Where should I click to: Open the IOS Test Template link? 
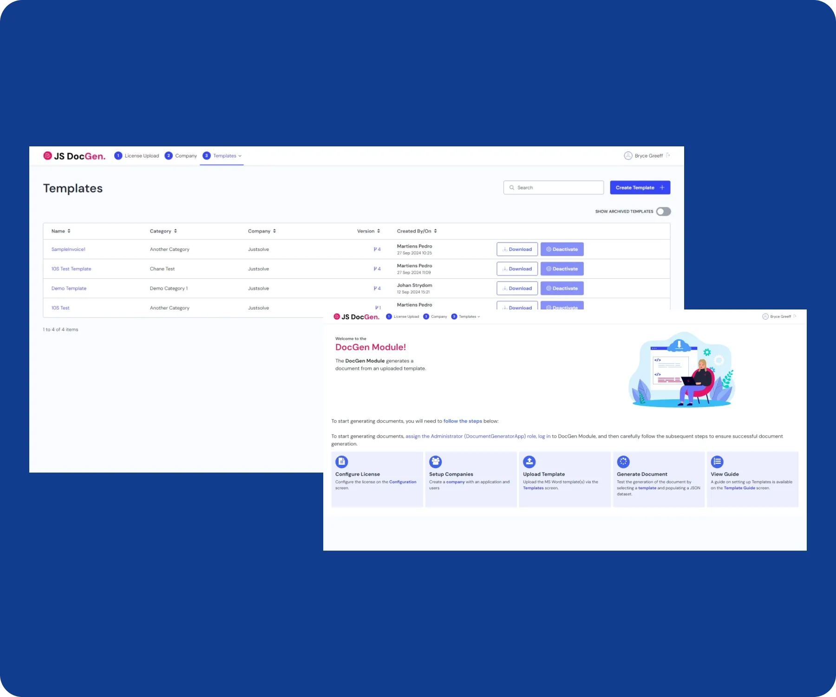(x=71, y=269)
